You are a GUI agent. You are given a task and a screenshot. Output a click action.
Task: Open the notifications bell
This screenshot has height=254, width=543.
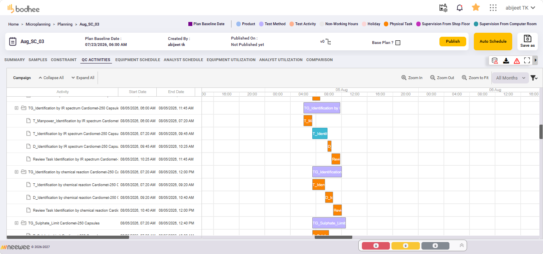click(459, 8)
